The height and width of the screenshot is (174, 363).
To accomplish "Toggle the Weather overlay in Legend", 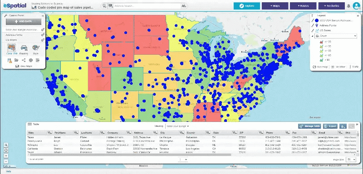I will click(x=338, y=67).
